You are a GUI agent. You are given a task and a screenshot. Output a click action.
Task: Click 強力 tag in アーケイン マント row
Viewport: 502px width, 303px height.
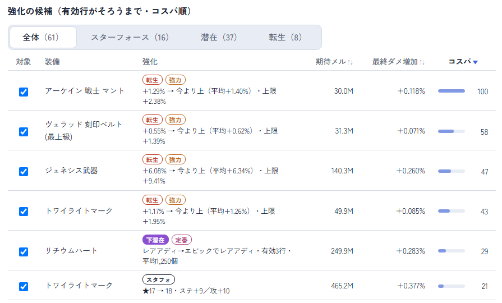pyautogui.click(x=176, y=80)
